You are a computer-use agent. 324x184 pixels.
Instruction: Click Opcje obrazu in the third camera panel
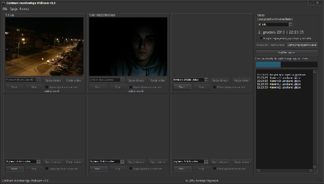220,80
